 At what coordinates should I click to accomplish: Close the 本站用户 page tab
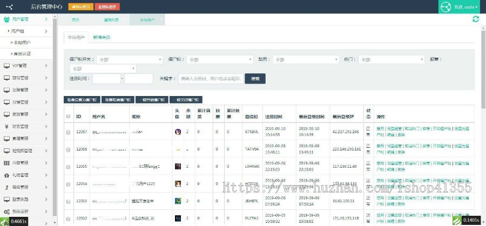pos(161,19)
